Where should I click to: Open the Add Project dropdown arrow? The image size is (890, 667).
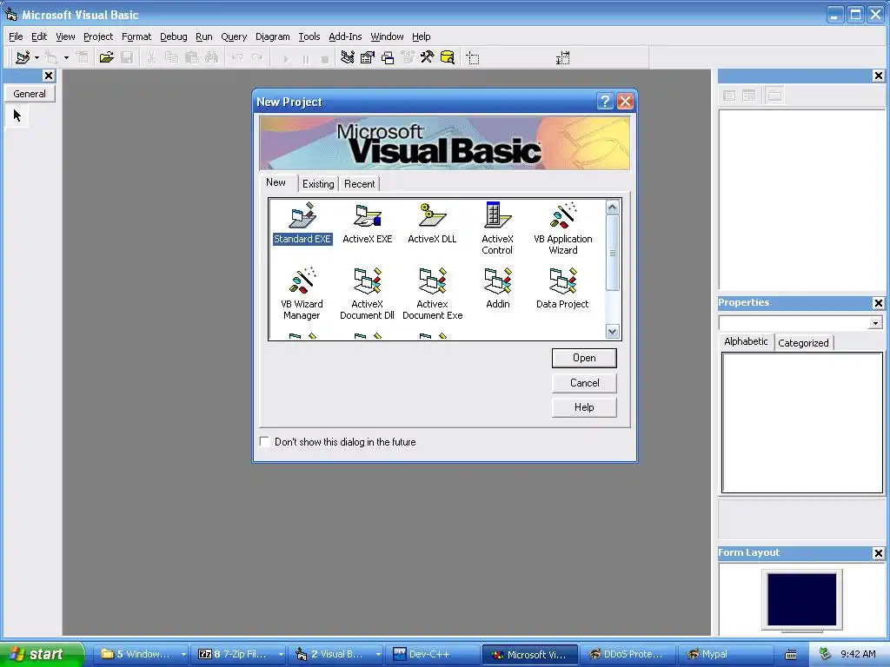click(37, 57)
